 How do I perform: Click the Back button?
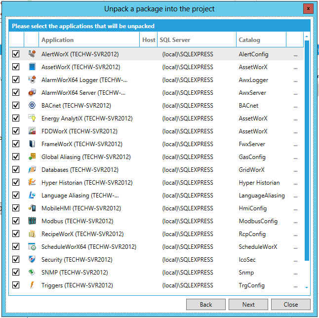(206, 305)
